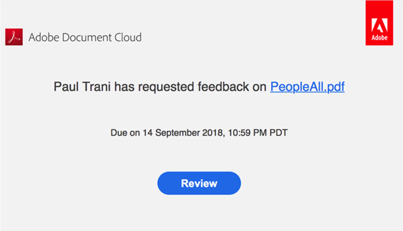
Task: Click the Paul Trani requester name
Action: point(83,87)
